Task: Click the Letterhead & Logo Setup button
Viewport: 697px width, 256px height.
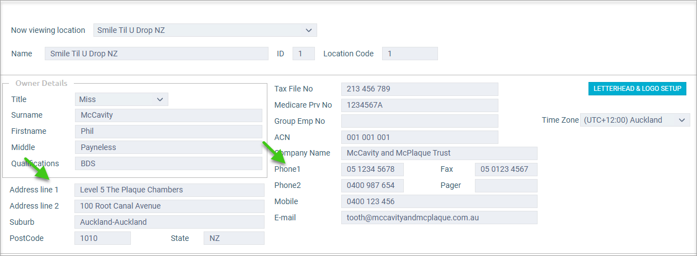Action: pos(637,89)
